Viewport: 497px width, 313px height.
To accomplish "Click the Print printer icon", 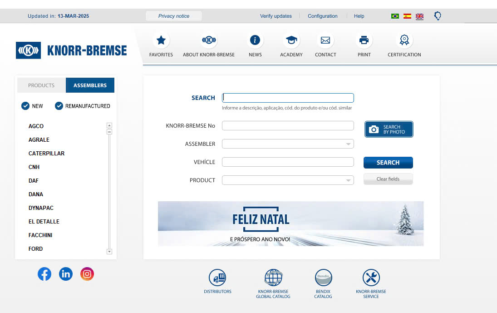I will pos(364,40).
